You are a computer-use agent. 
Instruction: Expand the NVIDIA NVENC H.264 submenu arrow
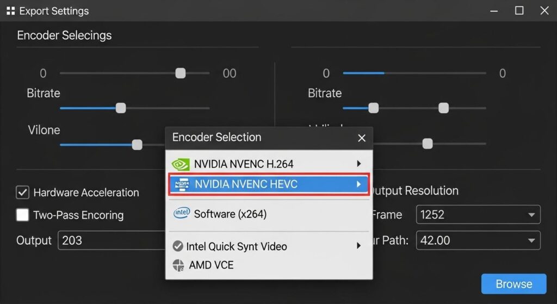coord(358,164)
